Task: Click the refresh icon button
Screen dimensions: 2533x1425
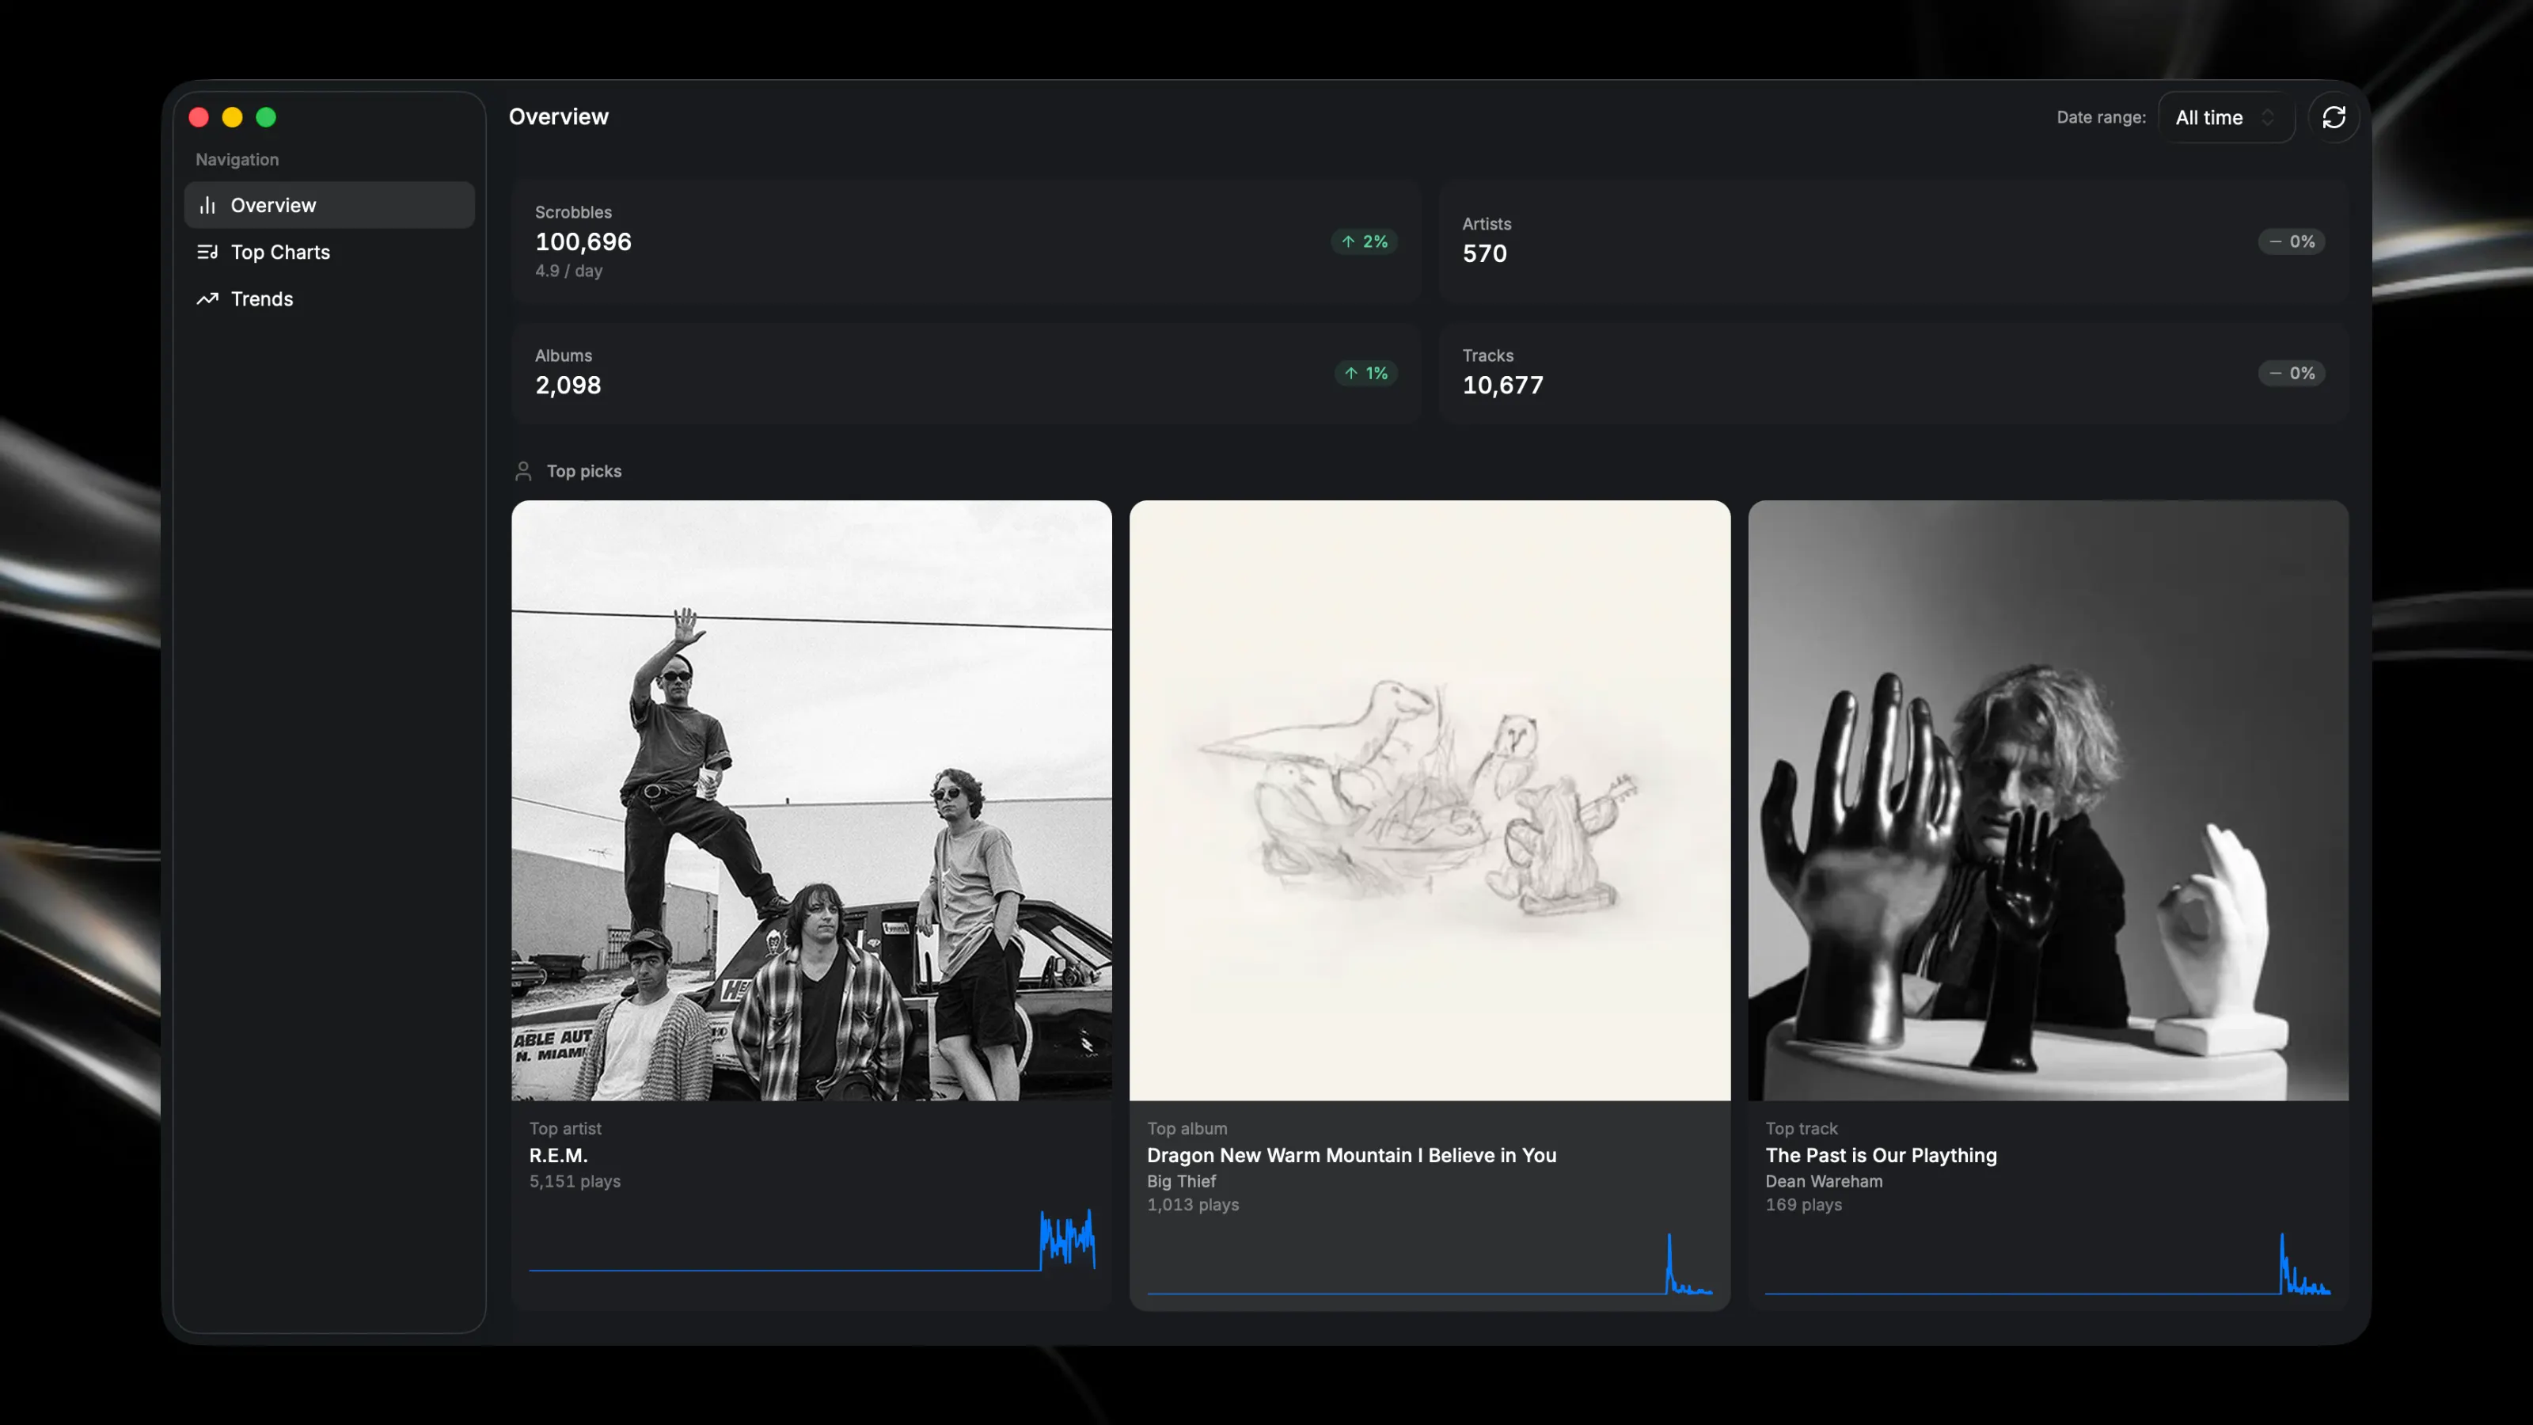Action: tap(2334, 117)
